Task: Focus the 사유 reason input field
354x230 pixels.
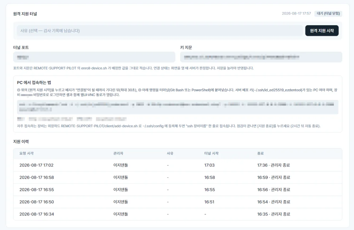Action: [160, 30]
